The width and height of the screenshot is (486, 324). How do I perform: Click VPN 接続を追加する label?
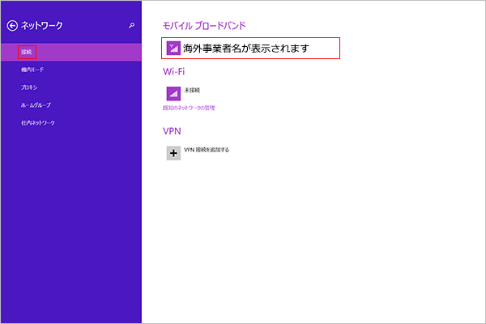pyautogui.click(x=207, y=150)
